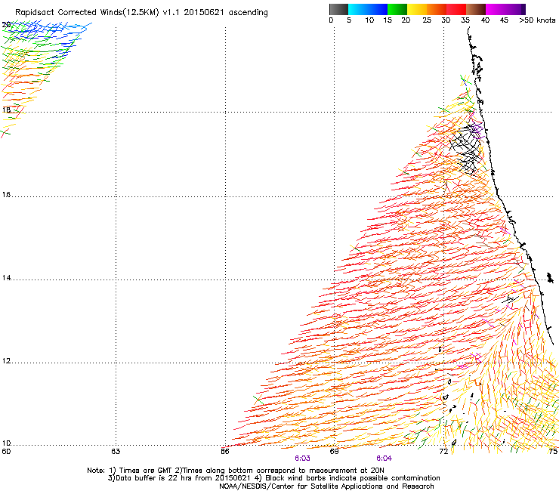Image resolution: width=559 pixels, height=491 pixels.
Task: Click the orange segment of the color bar
Action: tap(437, 9)
